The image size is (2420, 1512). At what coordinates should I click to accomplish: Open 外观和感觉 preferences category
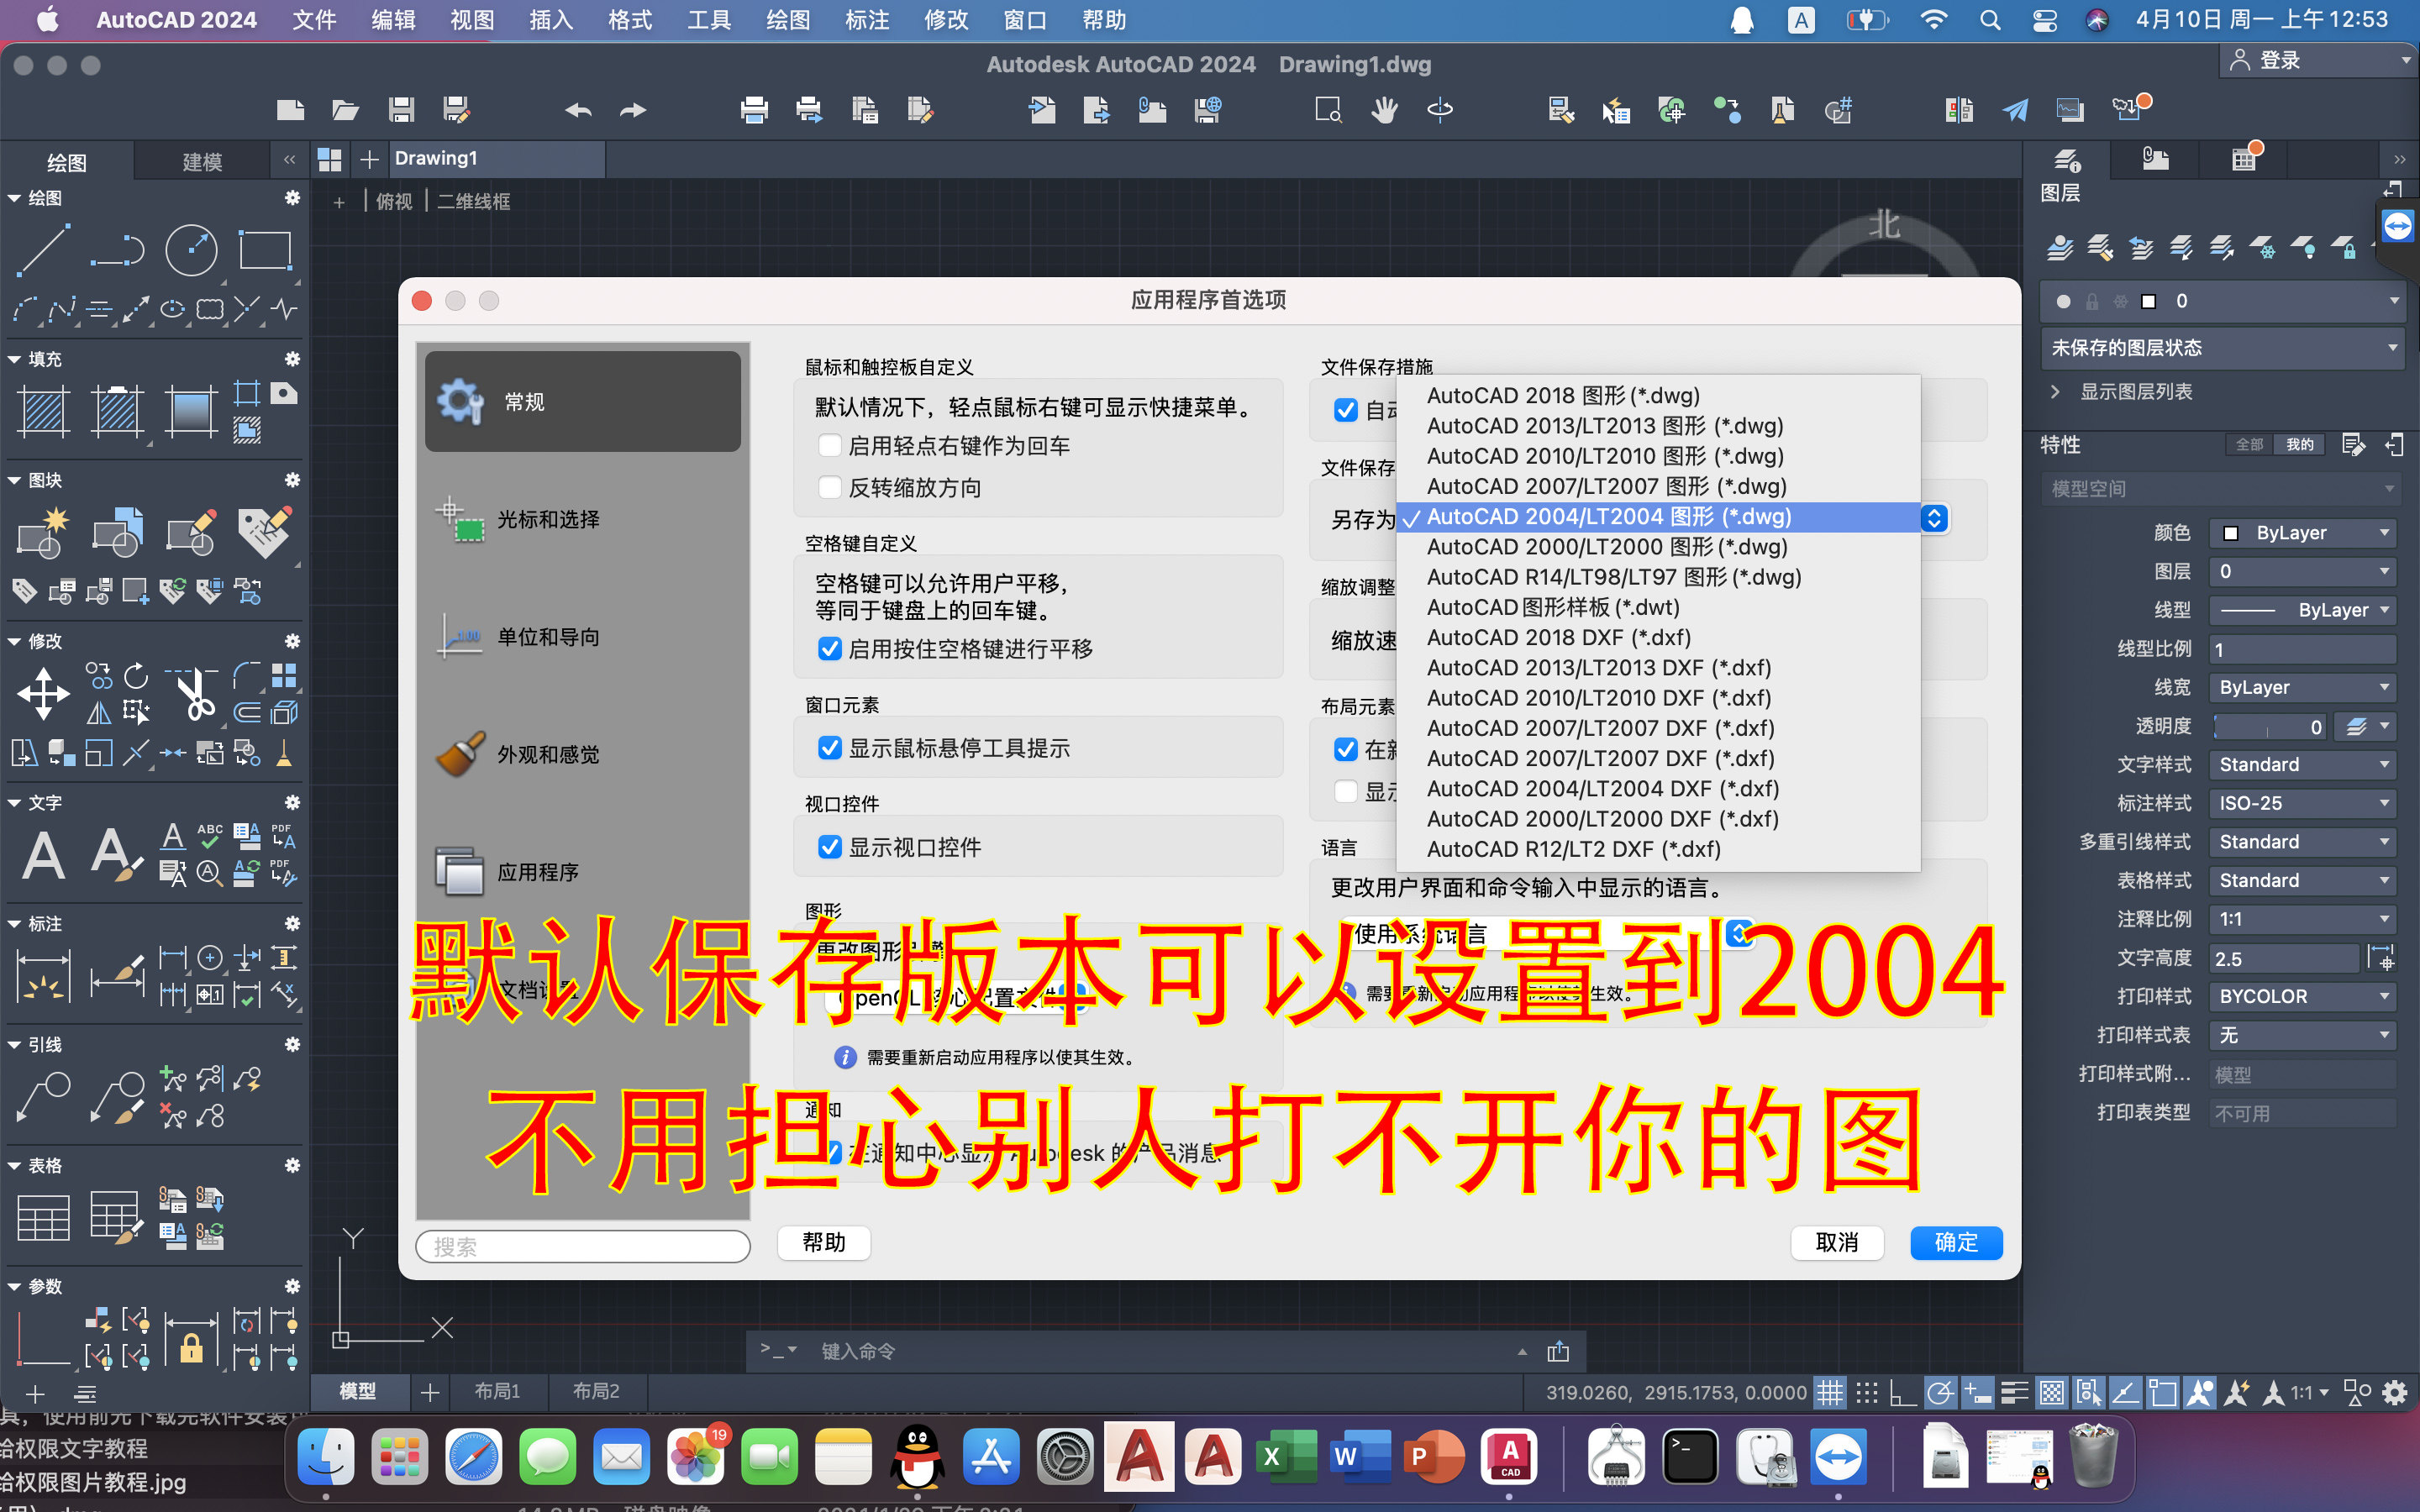(x=583, y=755)
